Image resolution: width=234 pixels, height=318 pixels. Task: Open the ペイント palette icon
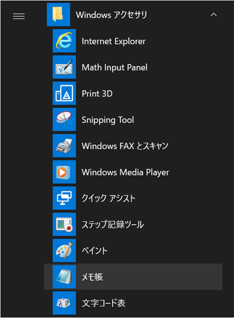65,250
